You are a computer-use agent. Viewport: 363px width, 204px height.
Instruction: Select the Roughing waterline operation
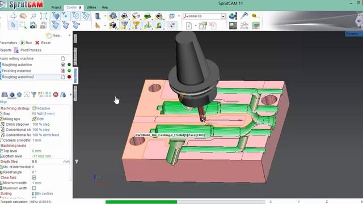coord(16,65)
